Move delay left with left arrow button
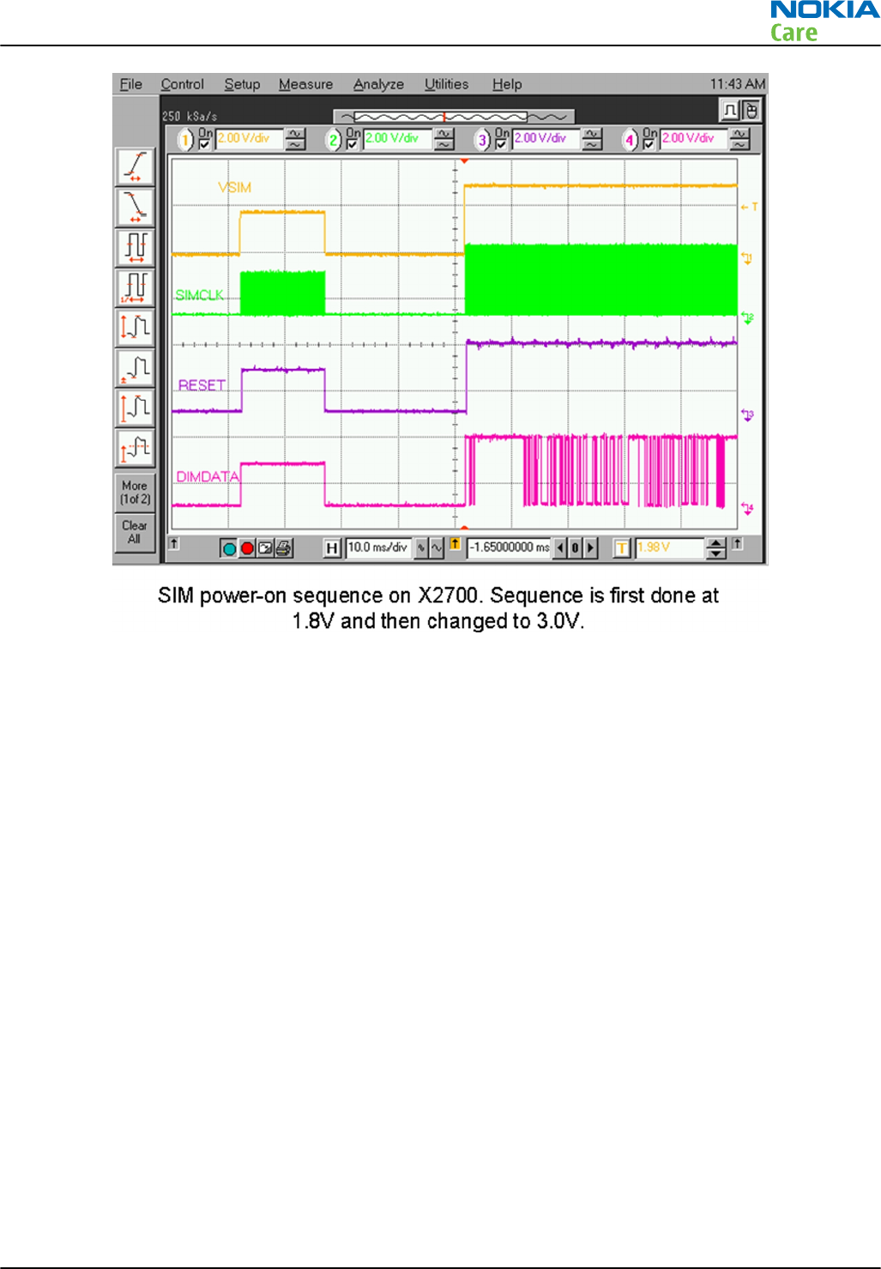The image size is (881, 1269). (x=560, y=547)
